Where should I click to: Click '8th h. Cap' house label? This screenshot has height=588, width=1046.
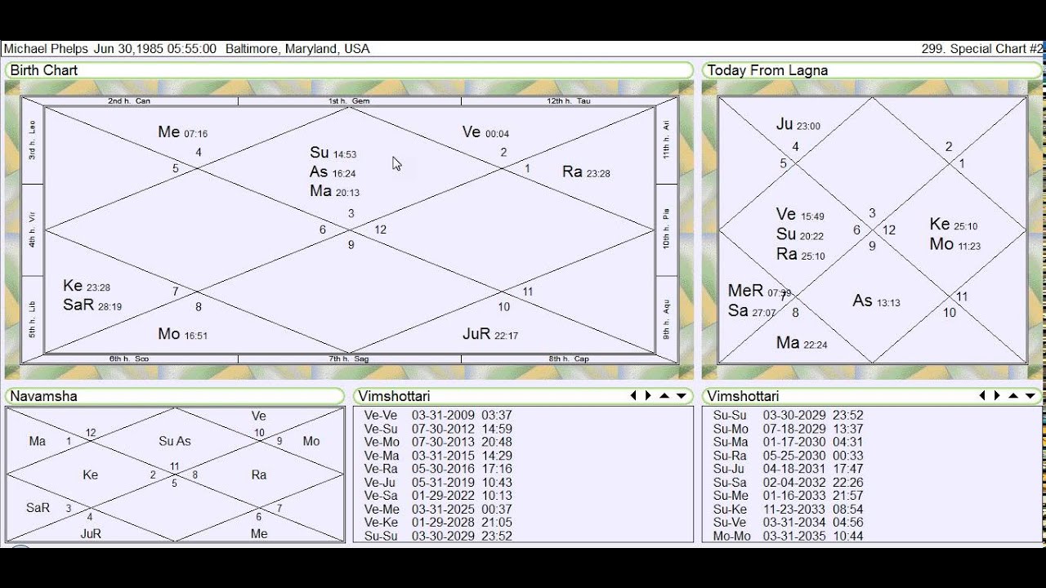pos(569,359)
